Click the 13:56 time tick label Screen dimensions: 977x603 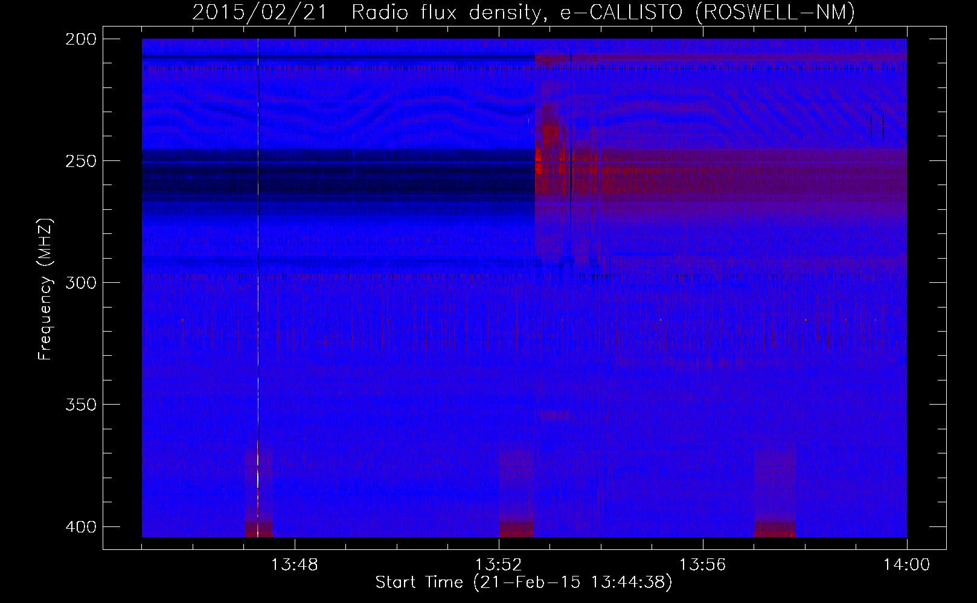click(x=702, y=565)
